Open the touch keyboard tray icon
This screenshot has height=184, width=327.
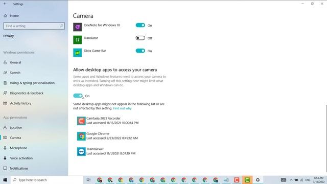coord(284,180)
